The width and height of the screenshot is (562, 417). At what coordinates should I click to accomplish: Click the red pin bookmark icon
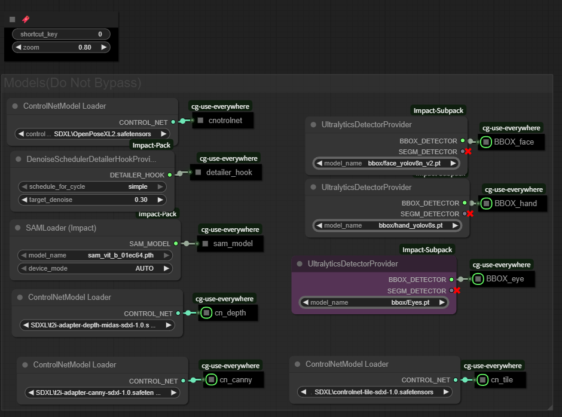click(x=26, y=19)
